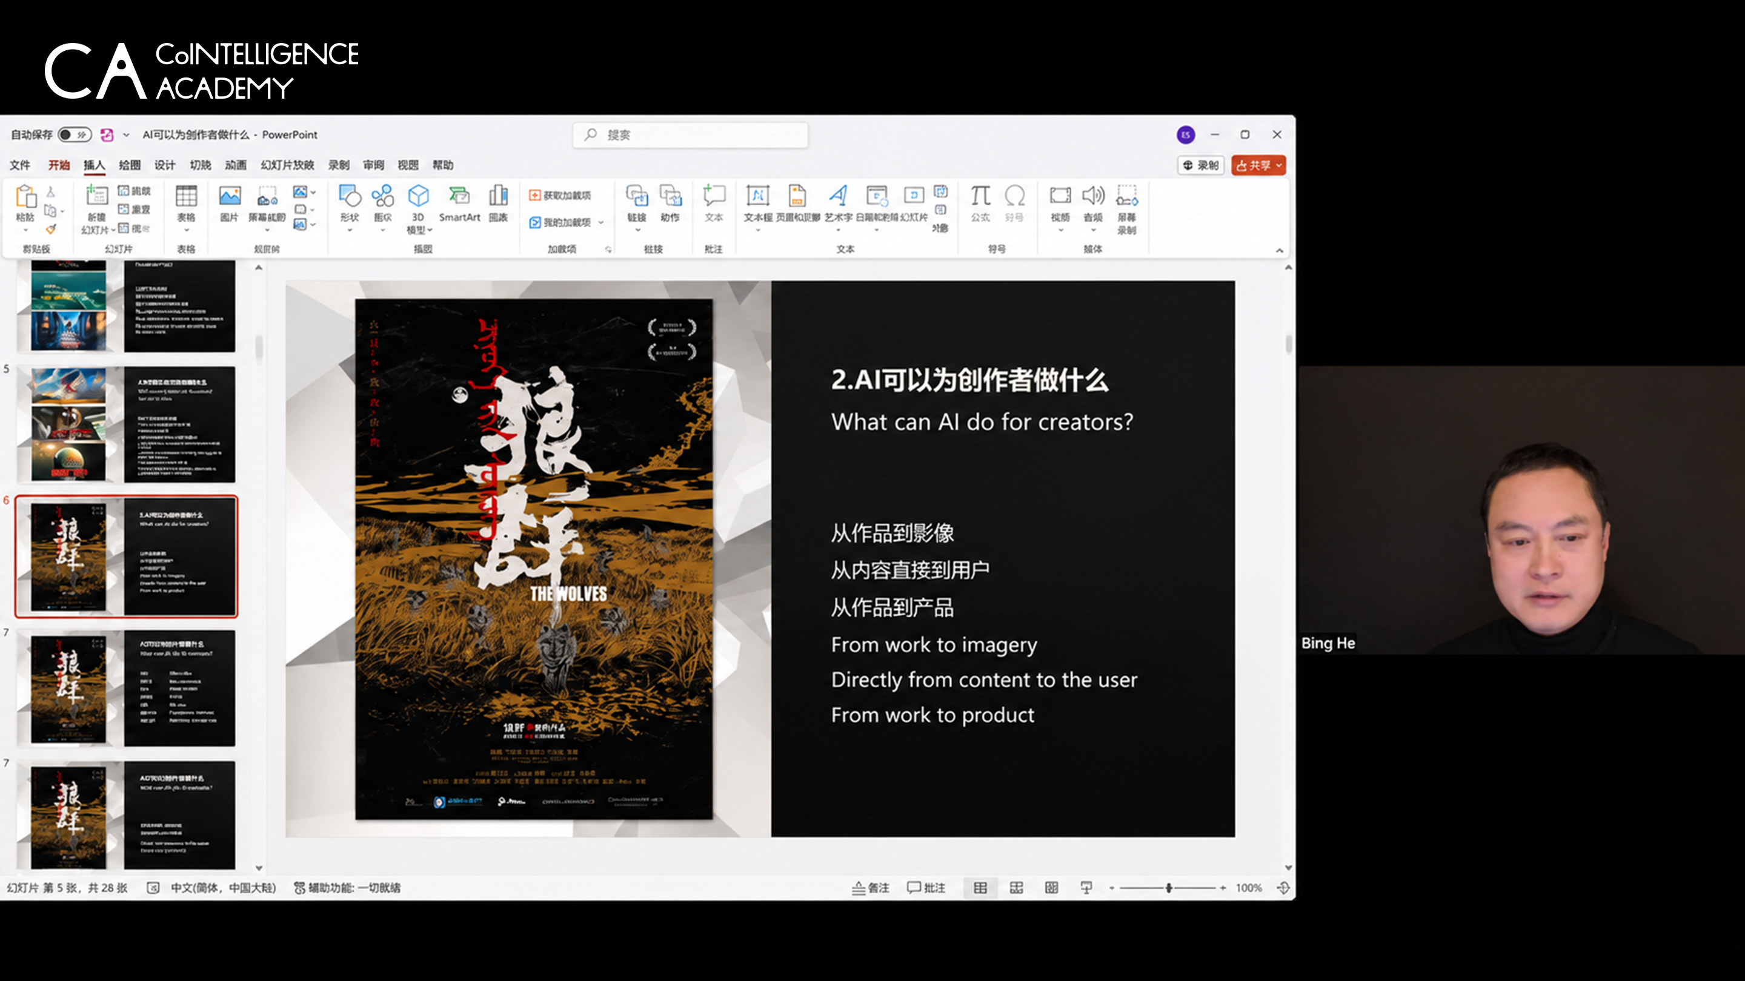Screen dimensions: 1745x981
Task: Click the Equation (公式) pi icon
Action: 980,196
